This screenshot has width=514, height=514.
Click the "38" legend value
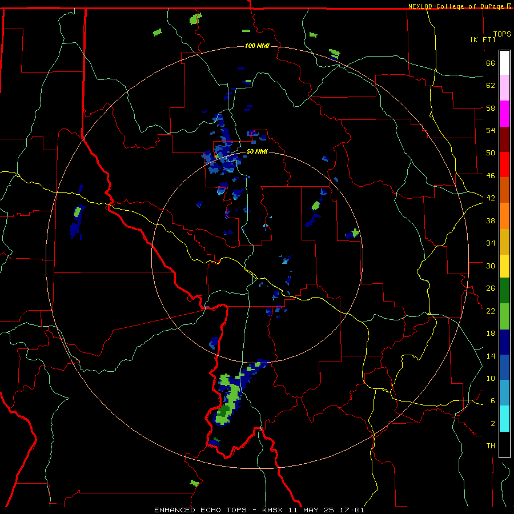(x=491, y=220)
